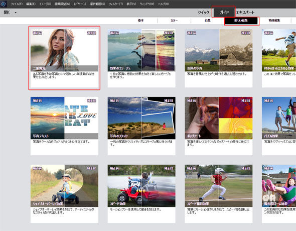Screen dimensions: 296x231
Task: Select the 楽しい編集 category tab
Action: (x=241, y=21)
